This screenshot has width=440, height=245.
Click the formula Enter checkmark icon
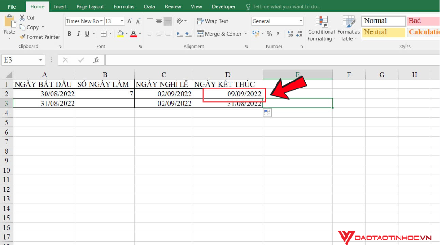pos(81,60)
